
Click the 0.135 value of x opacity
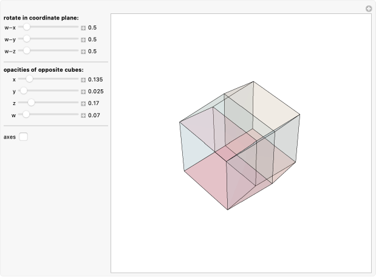(96, 80)
